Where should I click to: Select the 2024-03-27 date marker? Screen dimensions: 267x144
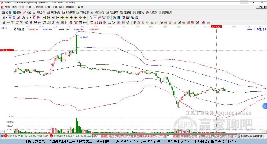point(216,27)
